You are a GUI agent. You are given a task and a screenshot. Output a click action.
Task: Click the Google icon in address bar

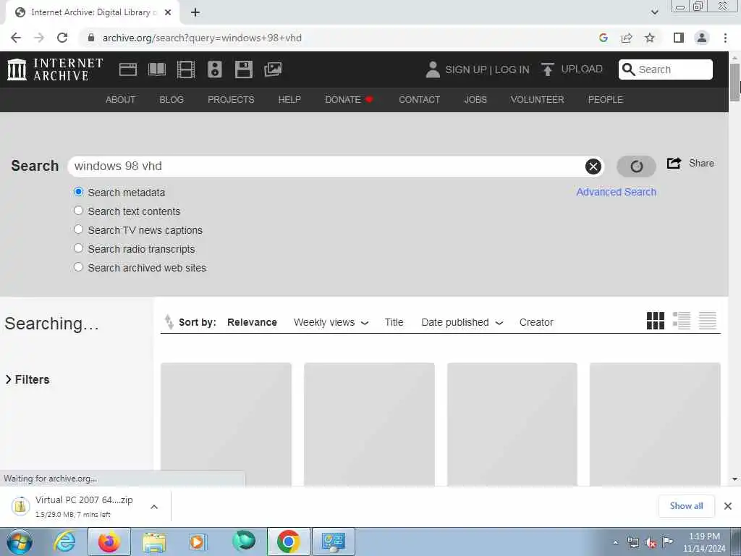coord(603,38)
